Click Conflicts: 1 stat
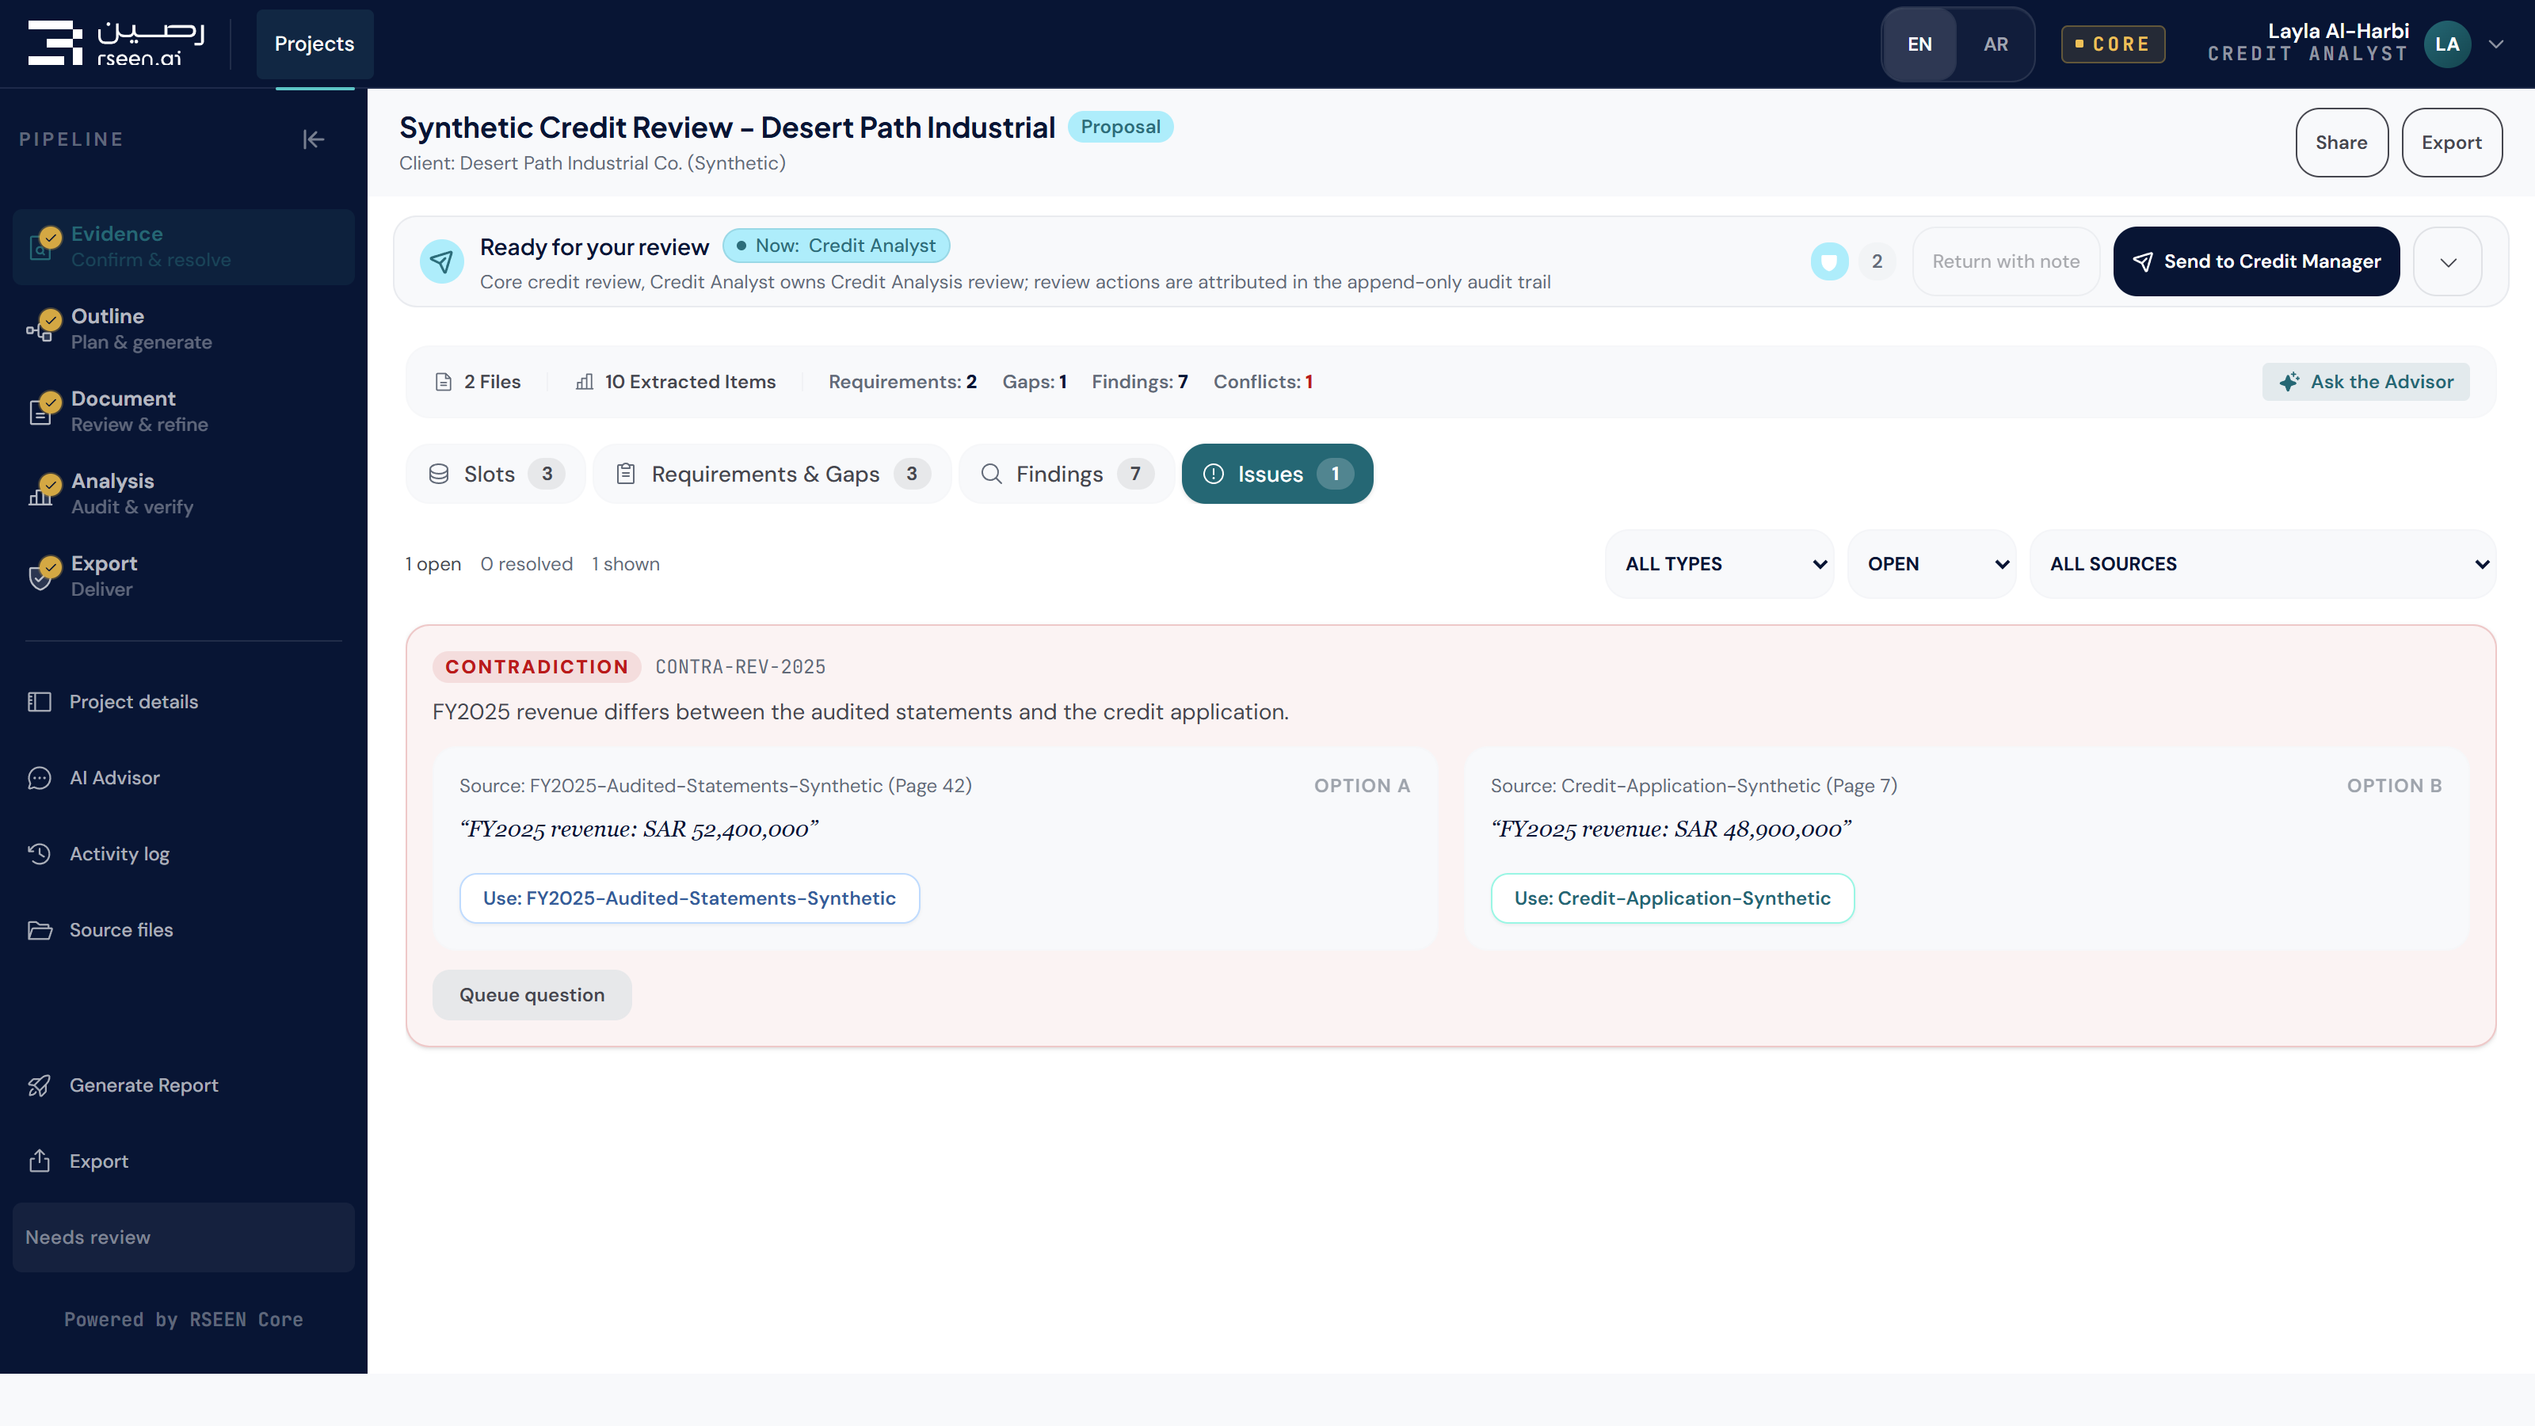The image size is (2535, 1426). (1263, 382)
